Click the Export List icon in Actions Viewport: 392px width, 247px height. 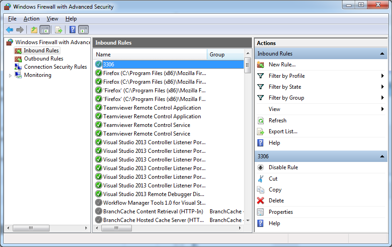(261, 131)
